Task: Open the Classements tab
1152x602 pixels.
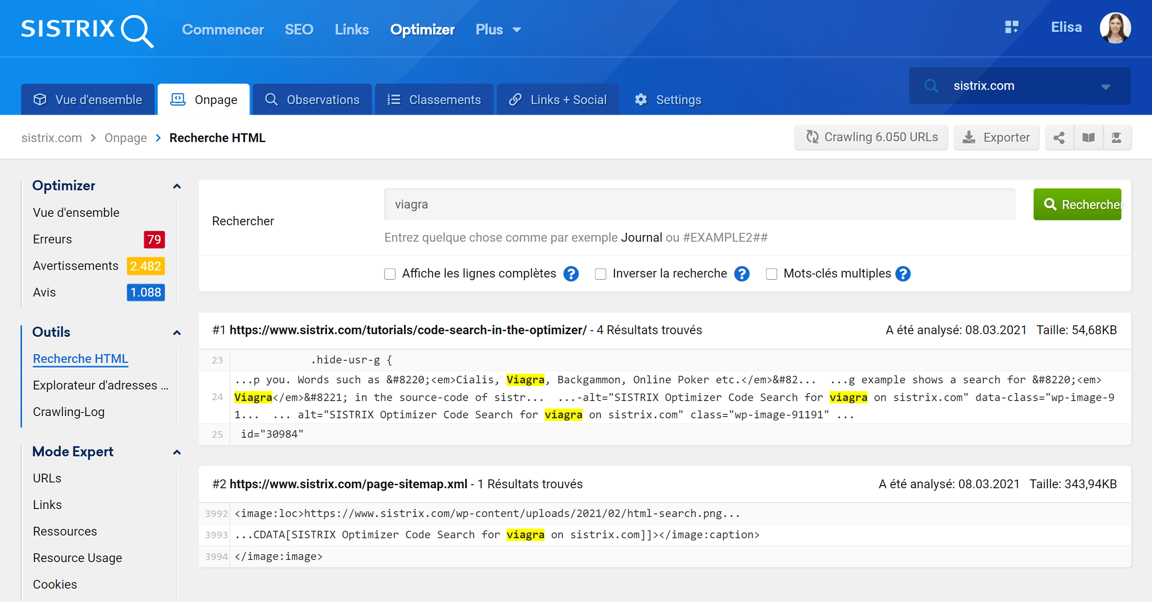Action: pos(434,99)
